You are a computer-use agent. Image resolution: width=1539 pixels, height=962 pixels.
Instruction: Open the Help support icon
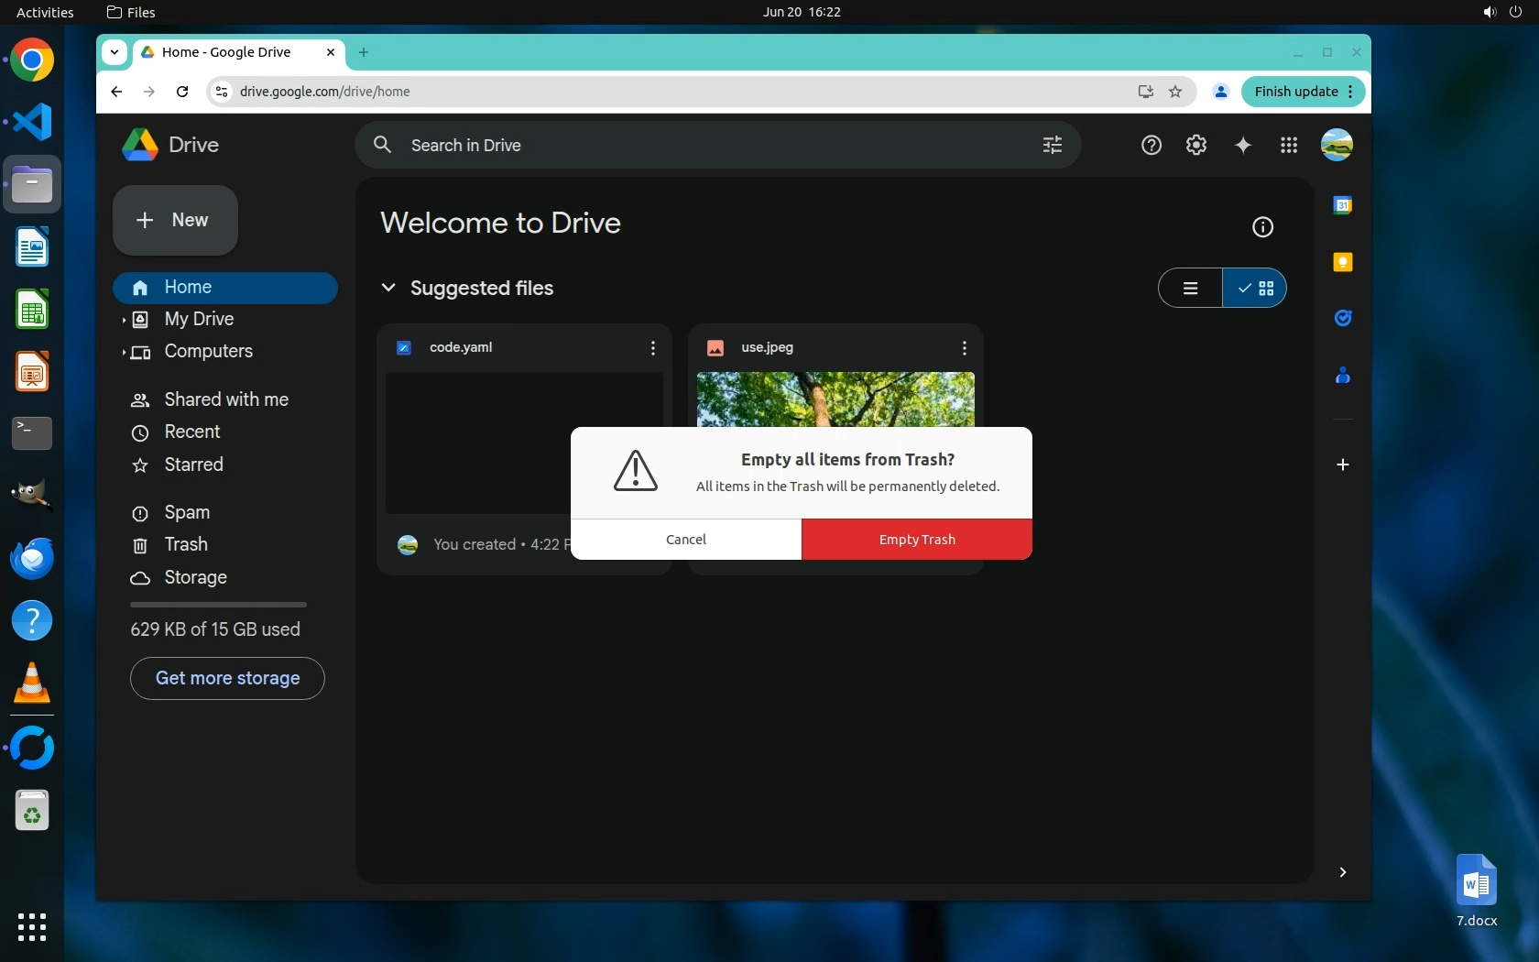pyautogui.click(x=1151, y=145)
